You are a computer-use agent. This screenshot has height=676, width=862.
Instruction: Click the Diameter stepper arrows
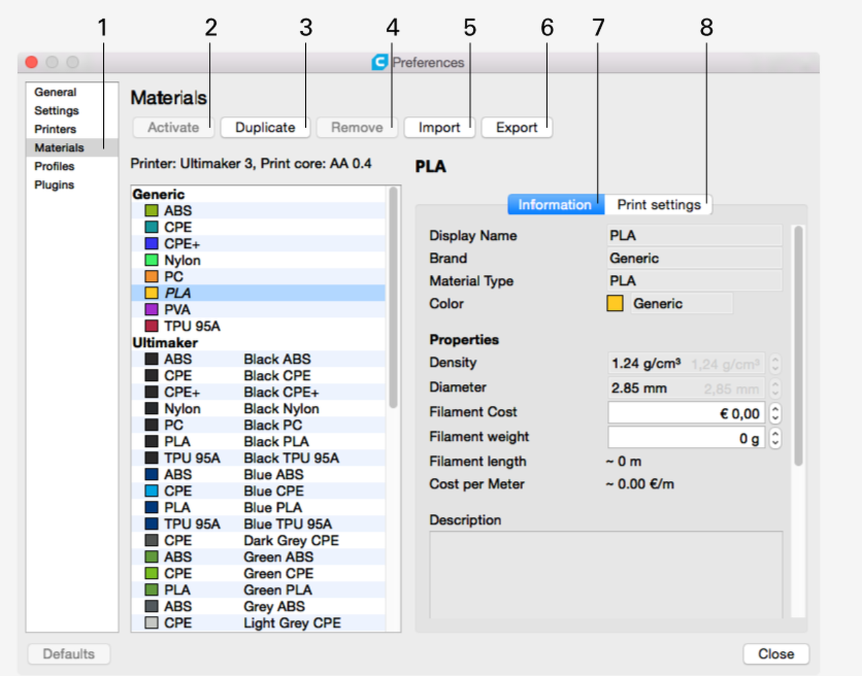click(775, 388)
